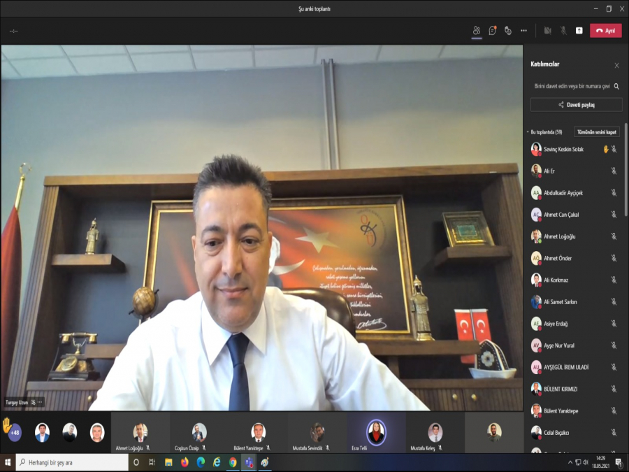Click Ali Korkmaz avatar in participant list

tap(536, 280)
